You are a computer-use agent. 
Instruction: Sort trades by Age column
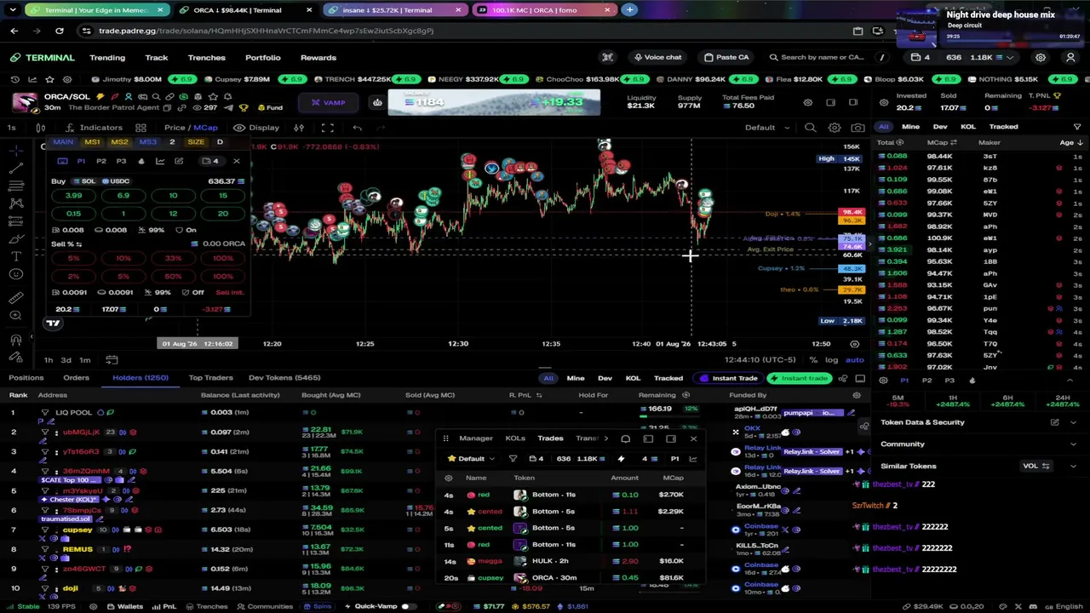1070,142
